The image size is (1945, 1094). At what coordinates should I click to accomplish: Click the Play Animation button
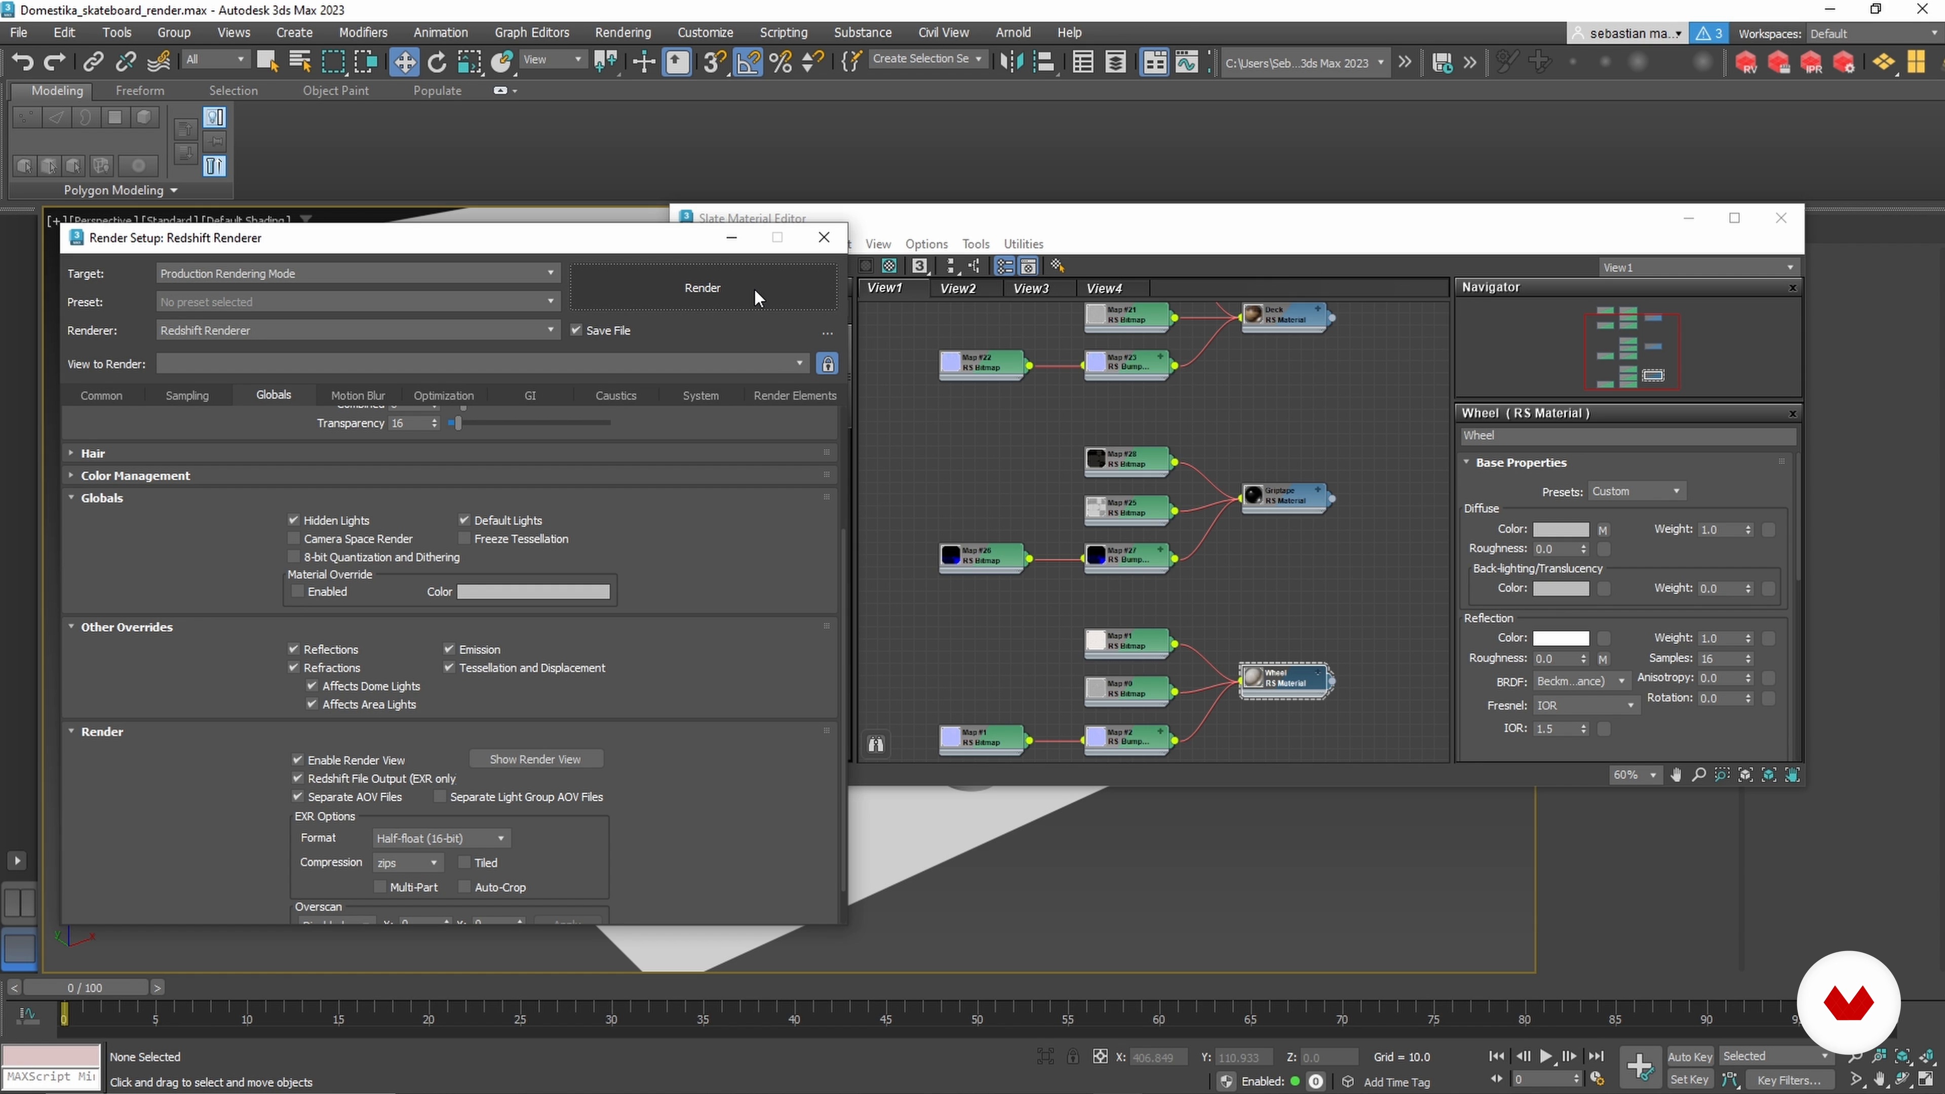point(1545,1057)
